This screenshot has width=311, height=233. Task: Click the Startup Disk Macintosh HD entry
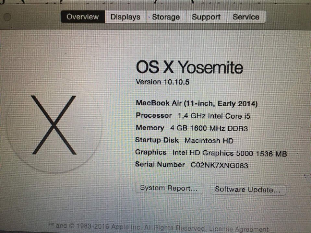coord(184,140)
